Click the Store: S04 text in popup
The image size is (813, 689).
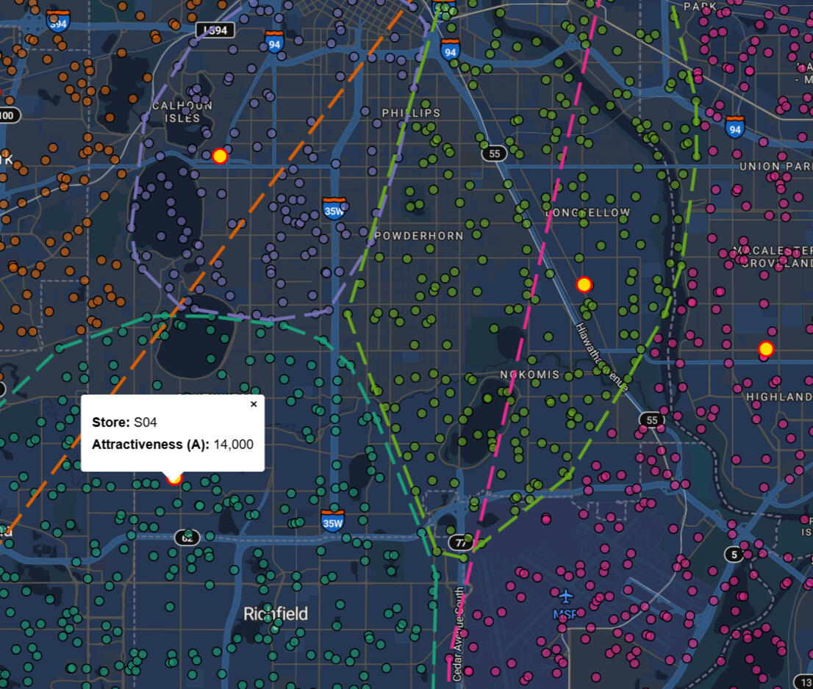[x=124, y=422]
